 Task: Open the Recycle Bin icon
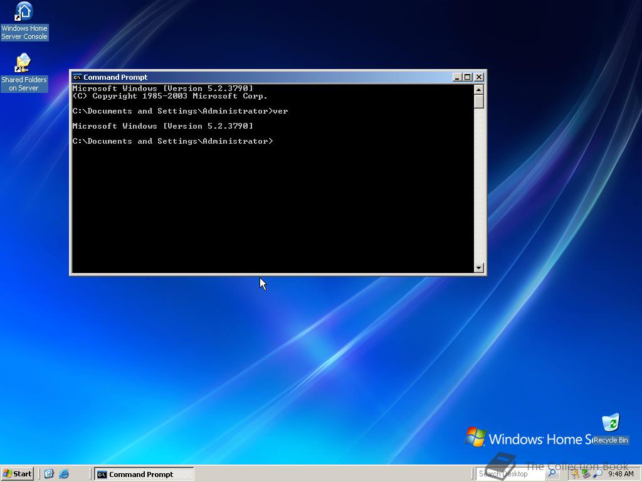point(611,429)
